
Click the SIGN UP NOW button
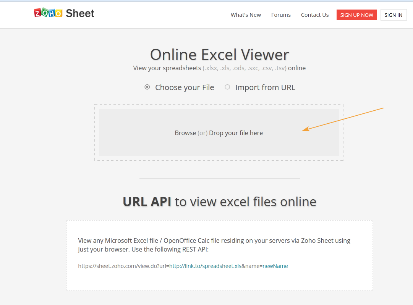356,15
